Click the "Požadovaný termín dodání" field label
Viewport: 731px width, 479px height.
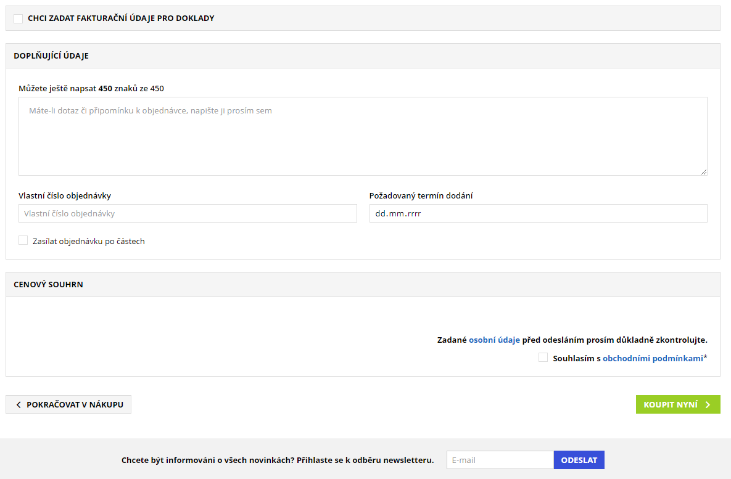click(x=421, y=196)
